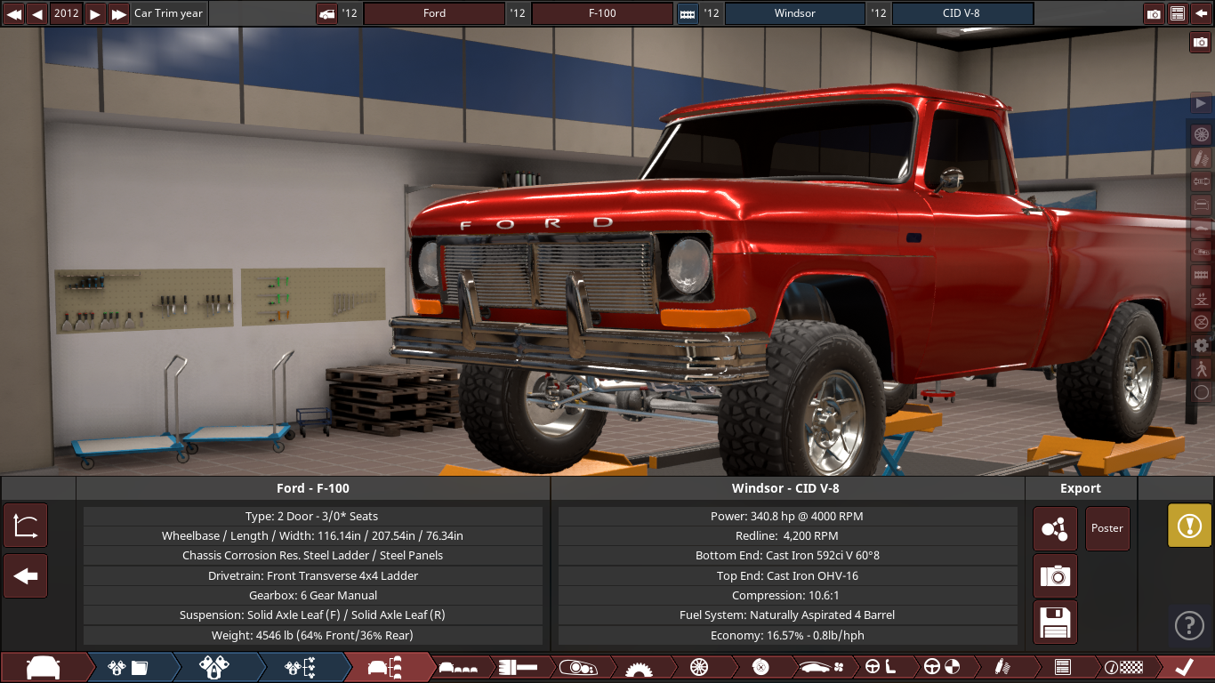Open the suspension spring tab
This screenshot has height=683, width=1215.
point(1002,667)
